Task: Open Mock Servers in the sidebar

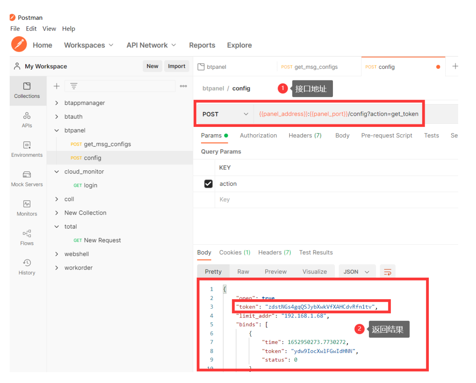Action: coord(27,179)
